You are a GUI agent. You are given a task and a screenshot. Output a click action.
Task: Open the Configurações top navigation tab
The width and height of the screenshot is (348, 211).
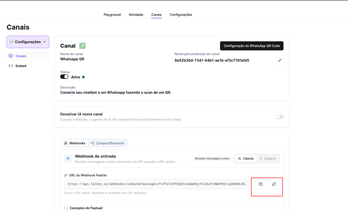(x=181, y=15)
